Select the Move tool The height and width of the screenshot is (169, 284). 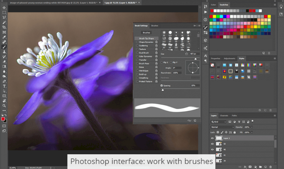pos(4,8)
